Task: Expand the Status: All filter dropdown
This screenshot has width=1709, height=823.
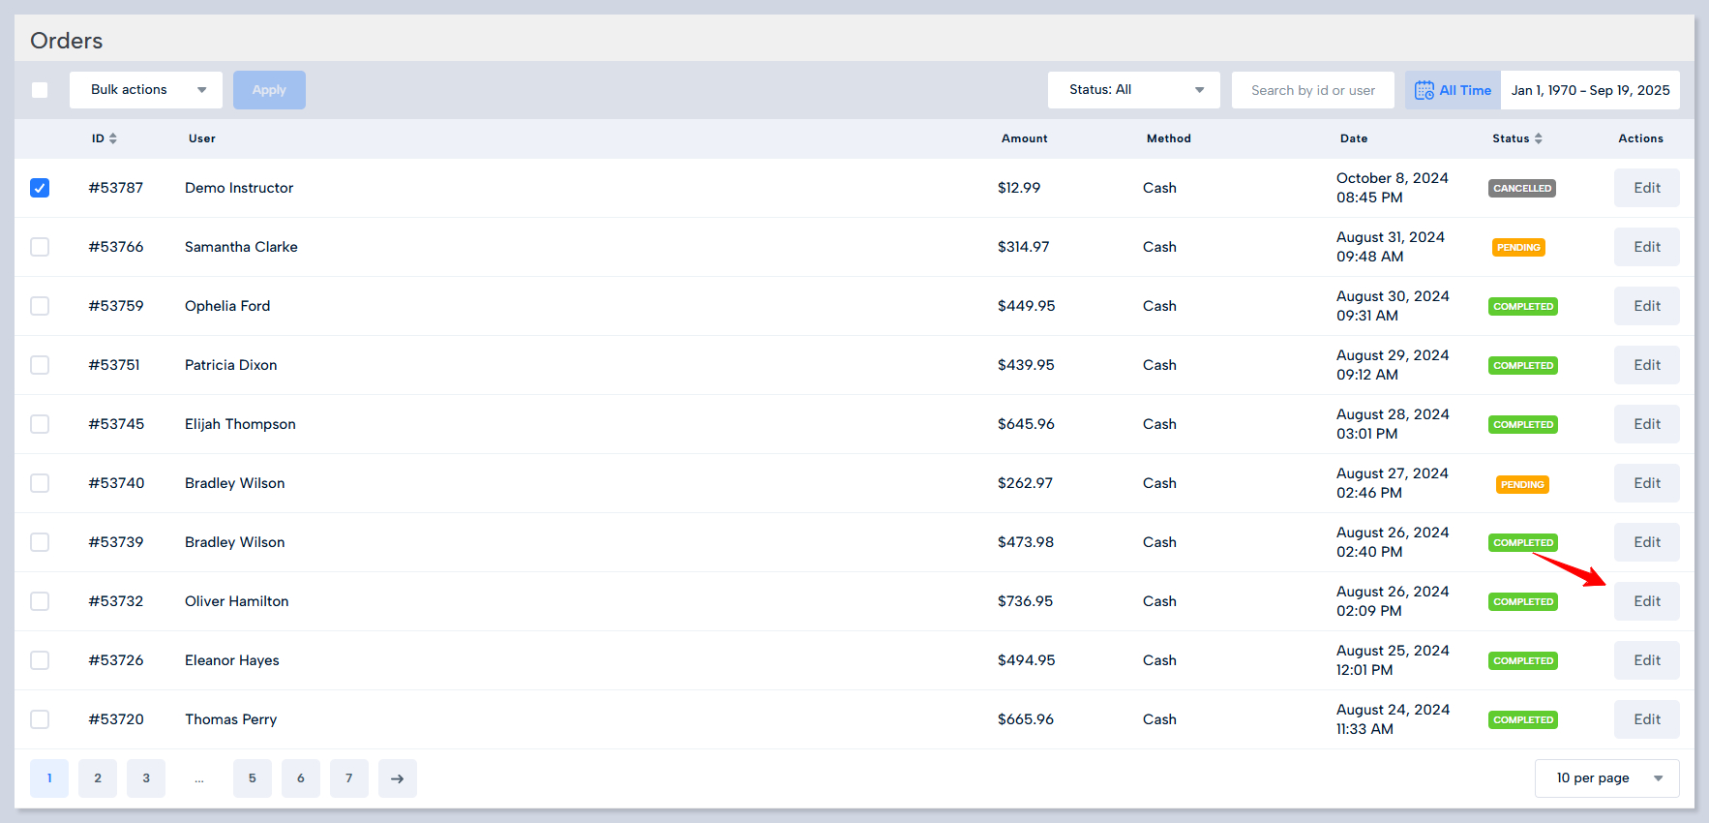Action: tap(1133, 90)
